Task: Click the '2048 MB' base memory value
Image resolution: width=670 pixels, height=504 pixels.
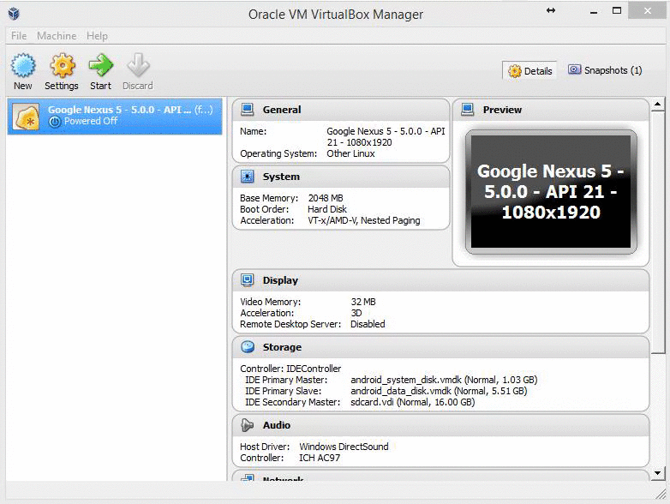Action: point(326,198)
